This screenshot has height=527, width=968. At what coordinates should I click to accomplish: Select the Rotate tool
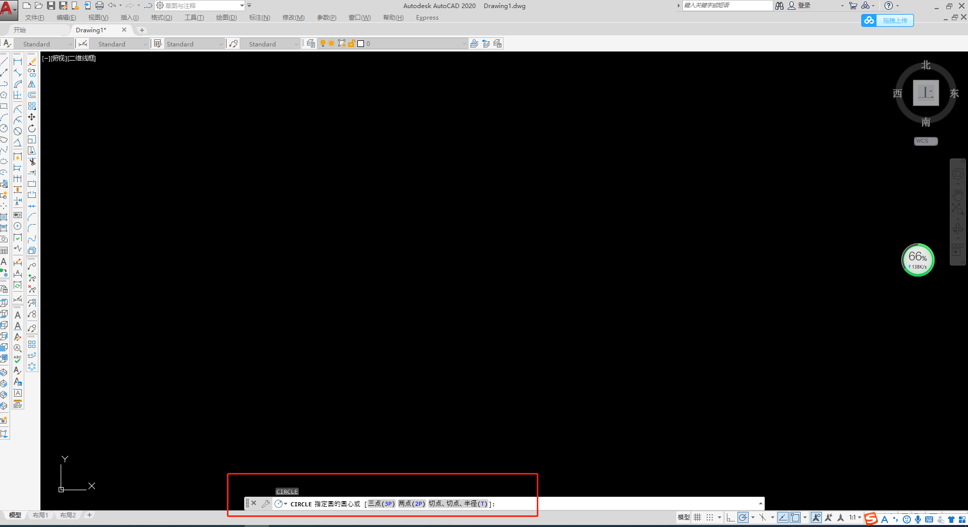click(32, 128)
